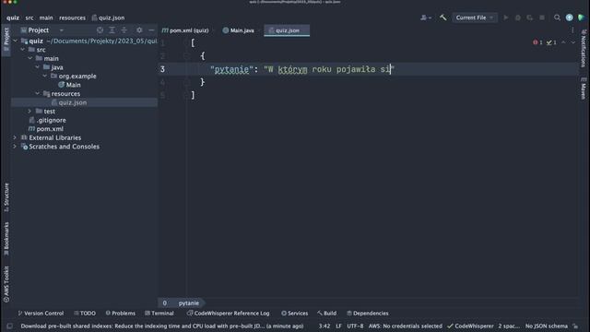Expand Scratches and Consoles node
This screenshot has height=332, width=590.
click(x=15, y=147)
